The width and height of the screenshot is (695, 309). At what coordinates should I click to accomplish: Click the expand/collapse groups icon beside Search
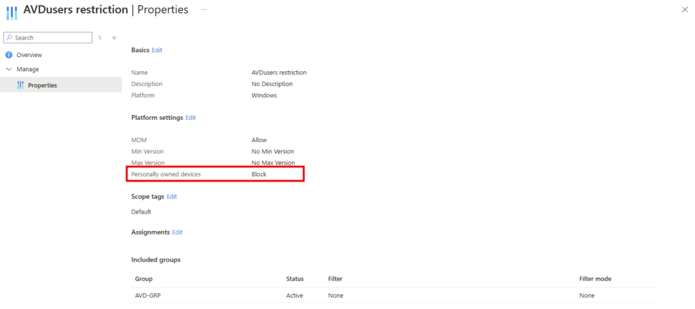coord(100,38)
